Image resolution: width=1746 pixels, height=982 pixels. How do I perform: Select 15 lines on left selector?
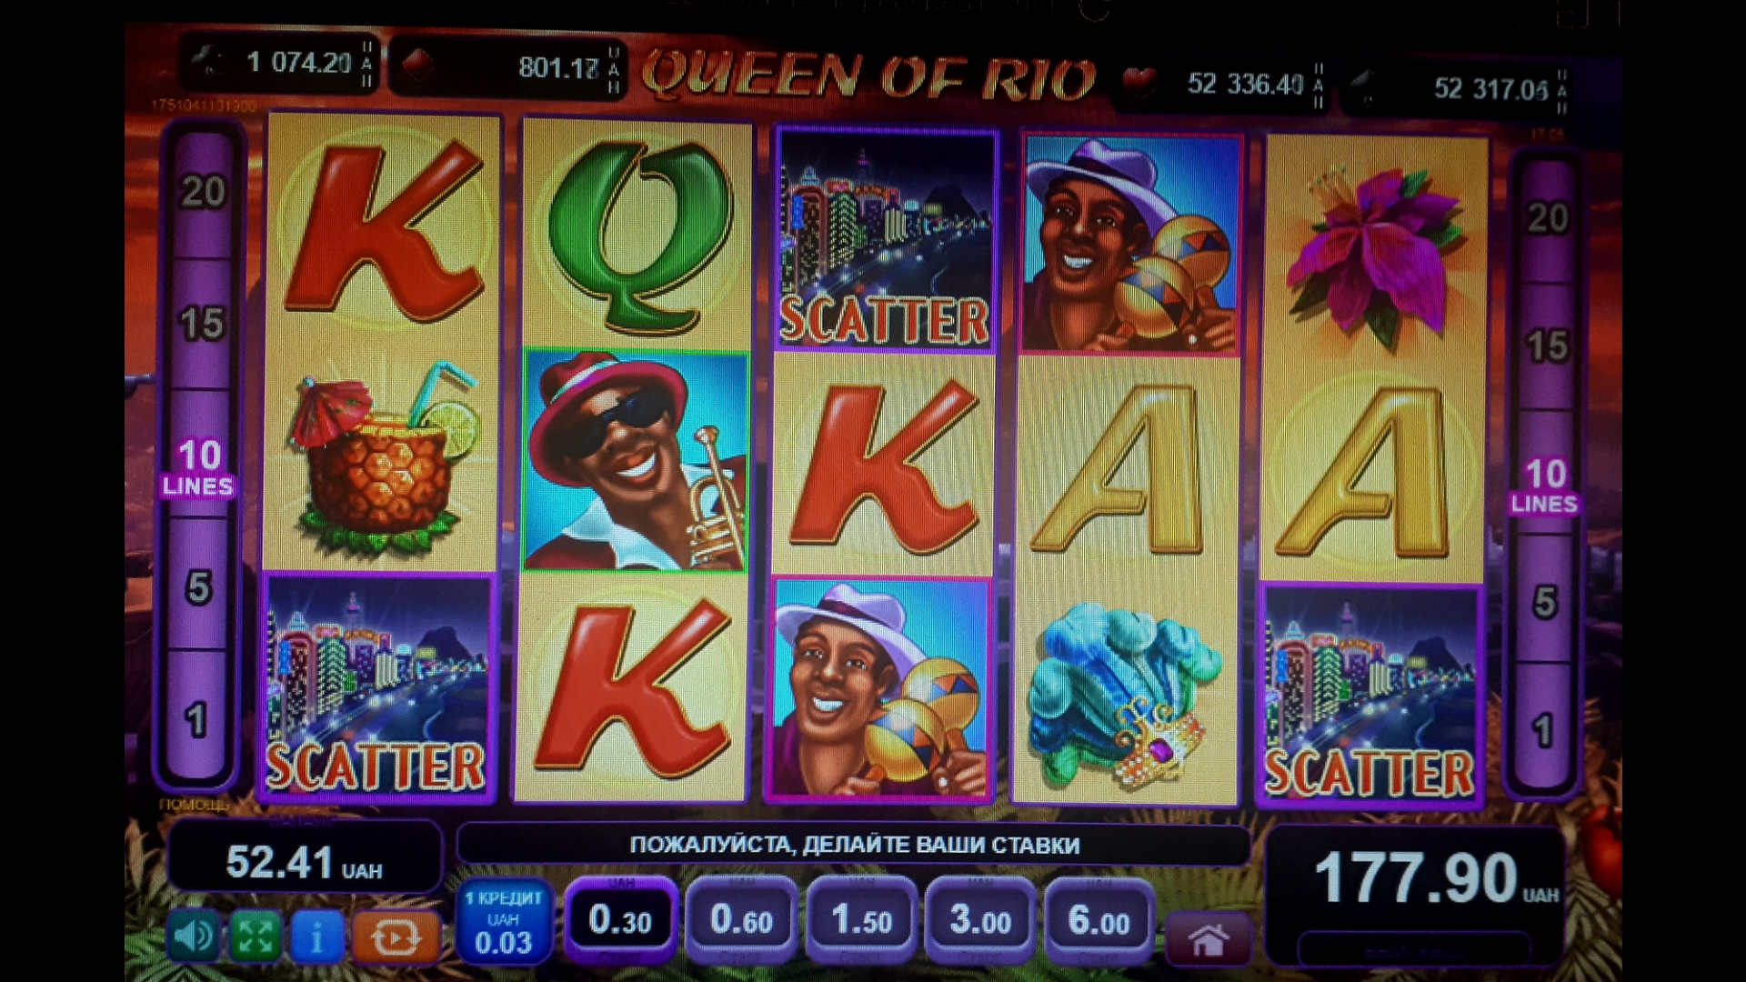tap(202, 323)
